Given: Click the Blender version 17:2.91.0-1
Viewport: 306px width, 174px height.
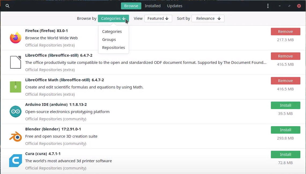Looking at the screenshot, I should (71, 129).
